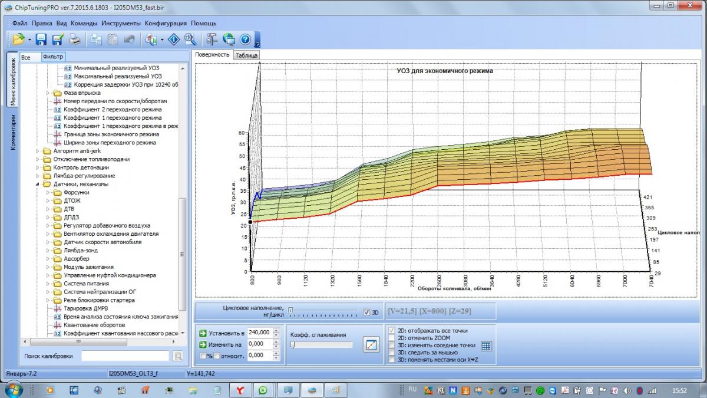Click the 'Поиск калибровки' search input field
Screen dimensions: 707x398
pos(125,356)
